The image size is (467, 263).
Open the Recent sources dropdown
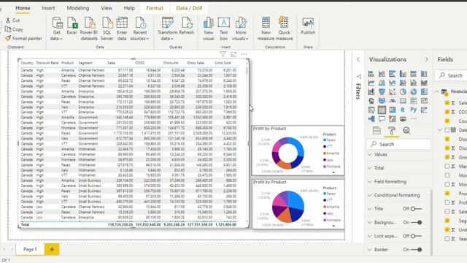pyautogui.click(x=139, y=29)
